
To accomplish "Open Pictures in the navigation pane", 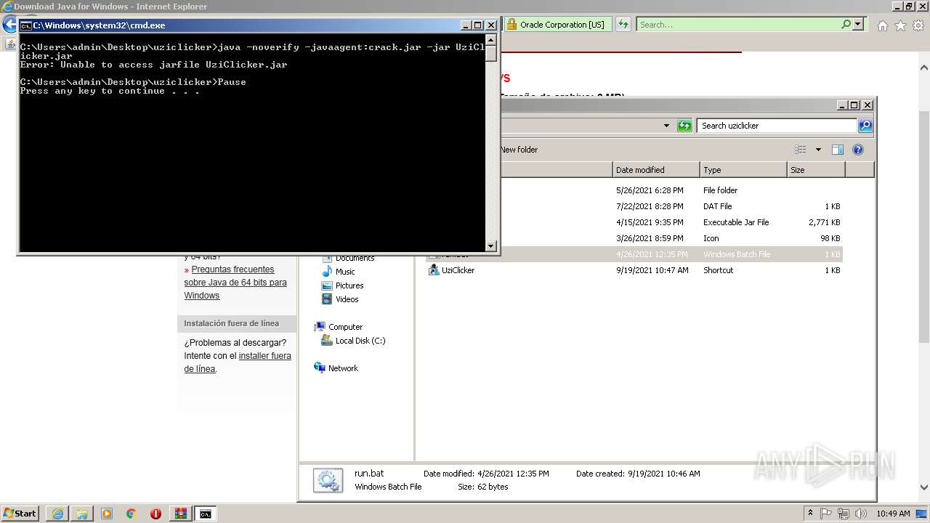I will pos(349,285).
